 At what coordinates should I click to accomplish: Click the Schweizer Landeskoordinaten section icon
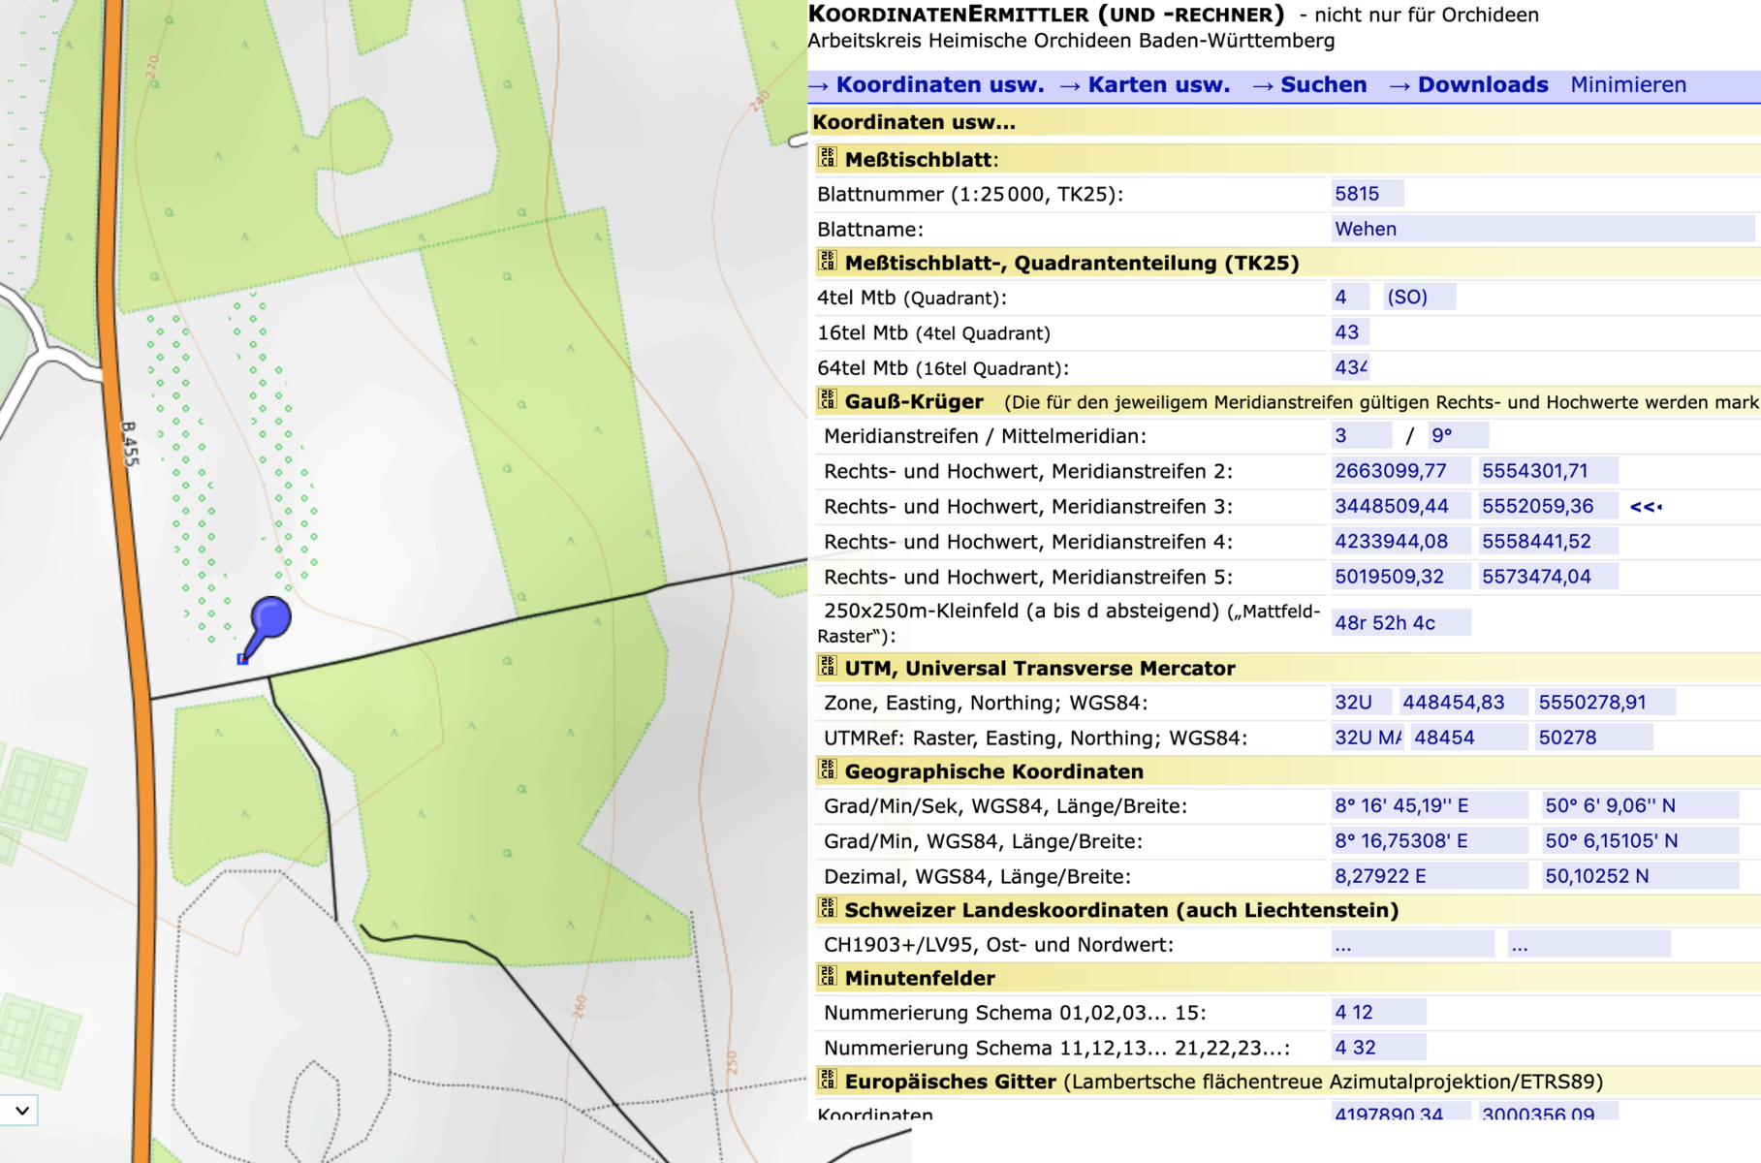(827, 909)
